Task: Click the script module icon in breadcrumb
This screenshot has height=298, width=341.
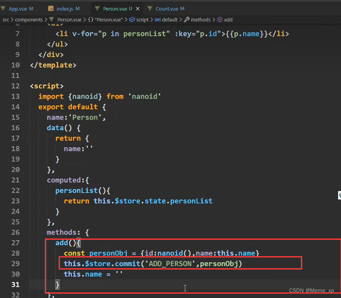Action: click(132, 20)
